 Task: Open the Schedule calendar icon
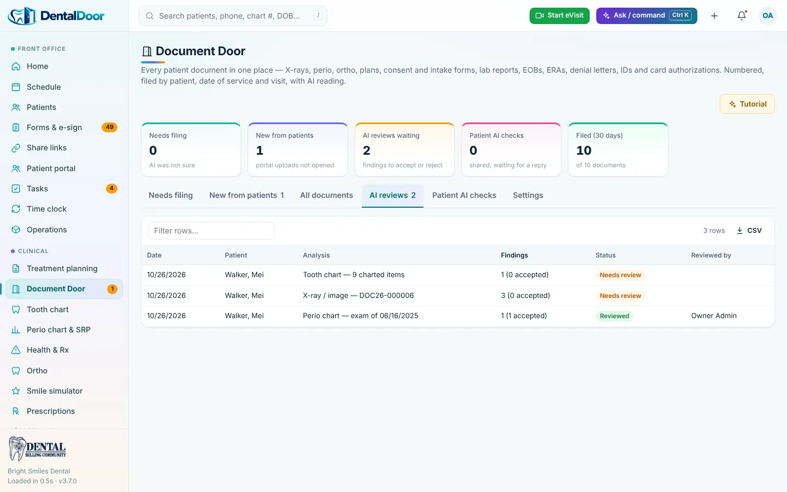click(16, 87)
